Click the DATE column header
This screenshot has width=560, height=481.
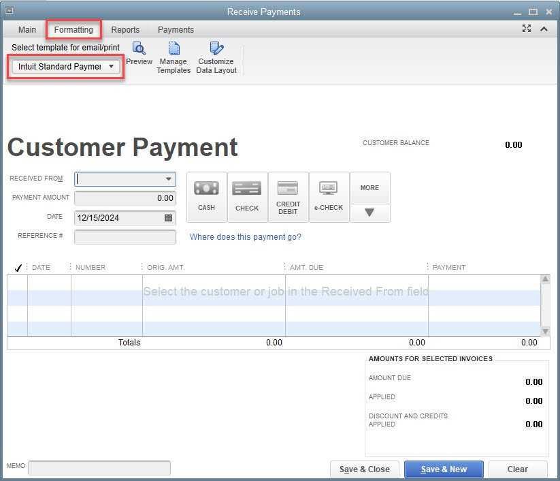coord(41,268)
